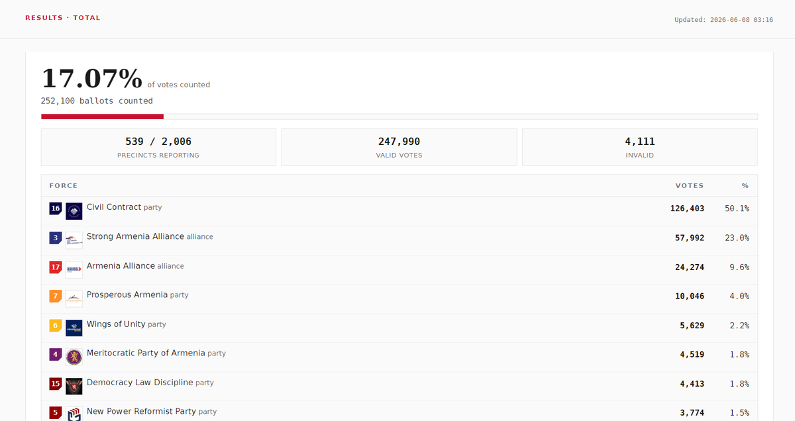
Task: Click ballot number 7 badge
Action: click(56, 296)
